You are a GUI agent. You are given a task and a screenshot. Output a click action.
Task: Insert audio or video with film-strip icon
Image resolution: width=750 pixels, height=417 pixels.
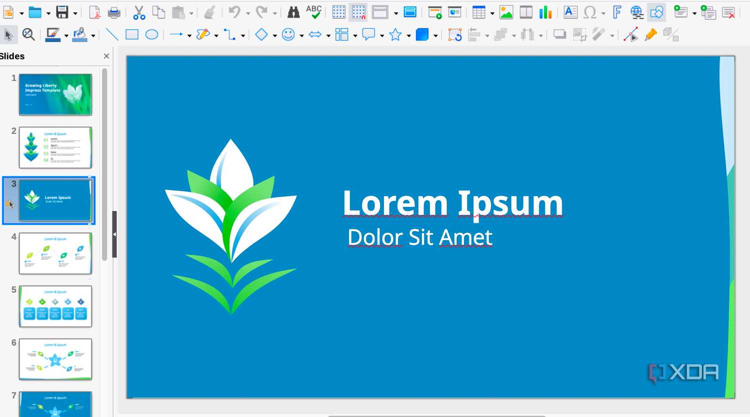[526, 12]
